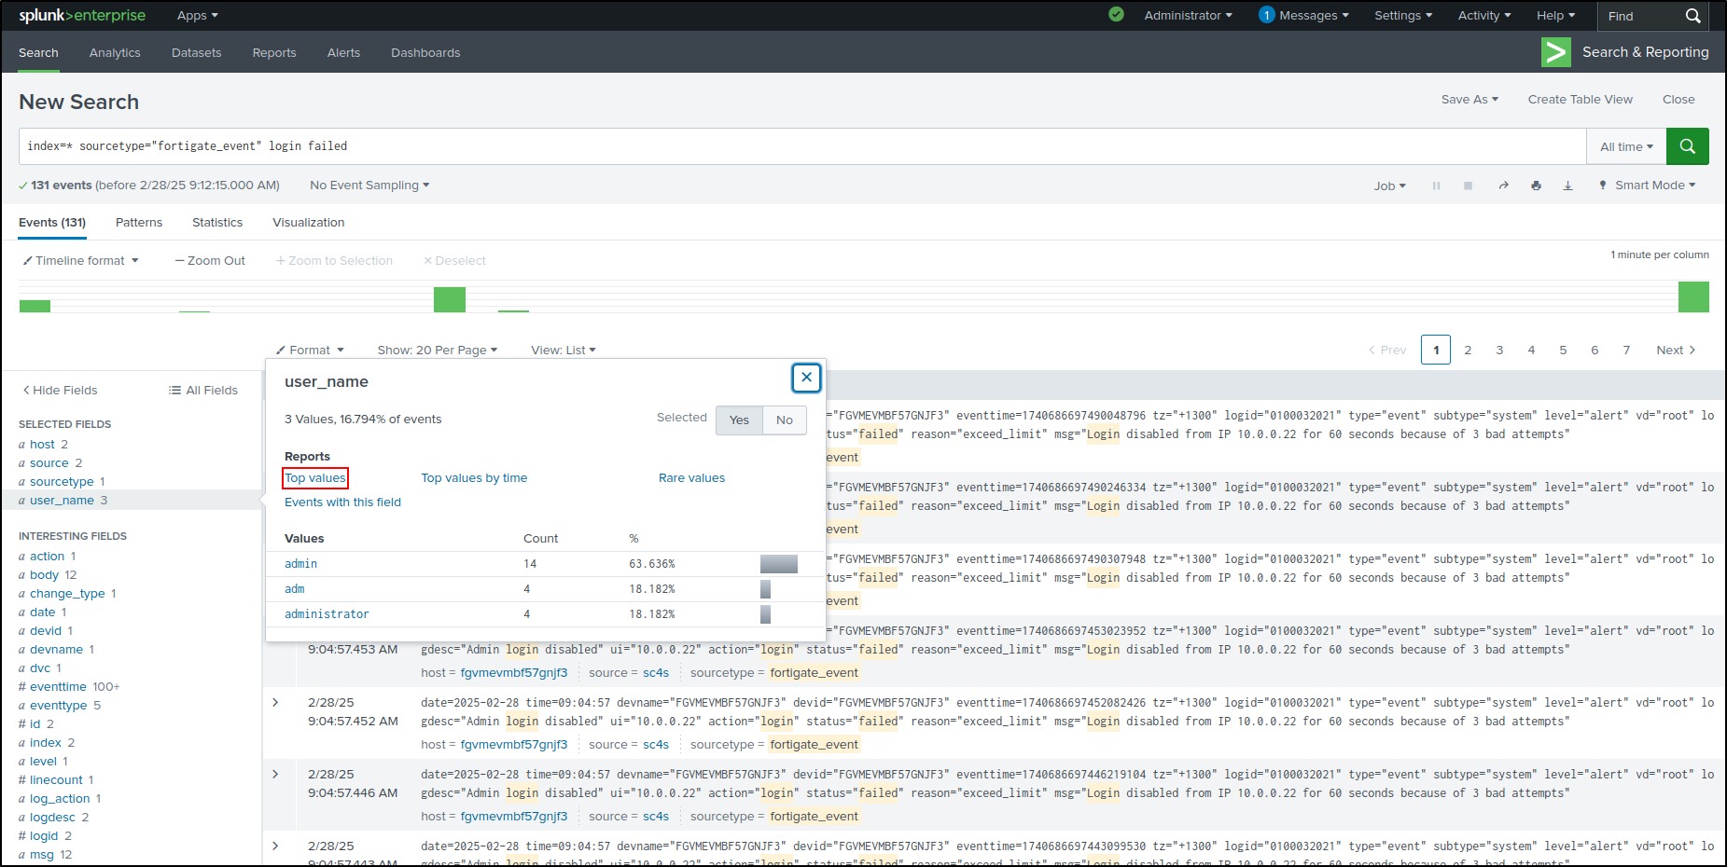Close the user_name field popup

tap(806, 378)
